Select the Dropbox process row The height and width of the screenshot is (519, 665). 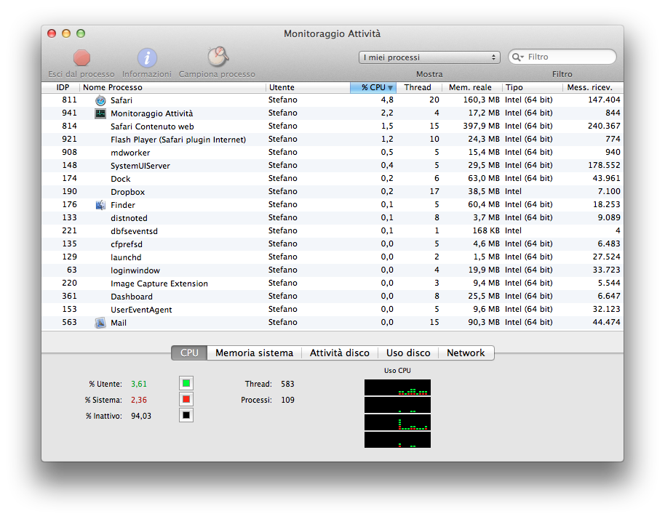(332, 192)
